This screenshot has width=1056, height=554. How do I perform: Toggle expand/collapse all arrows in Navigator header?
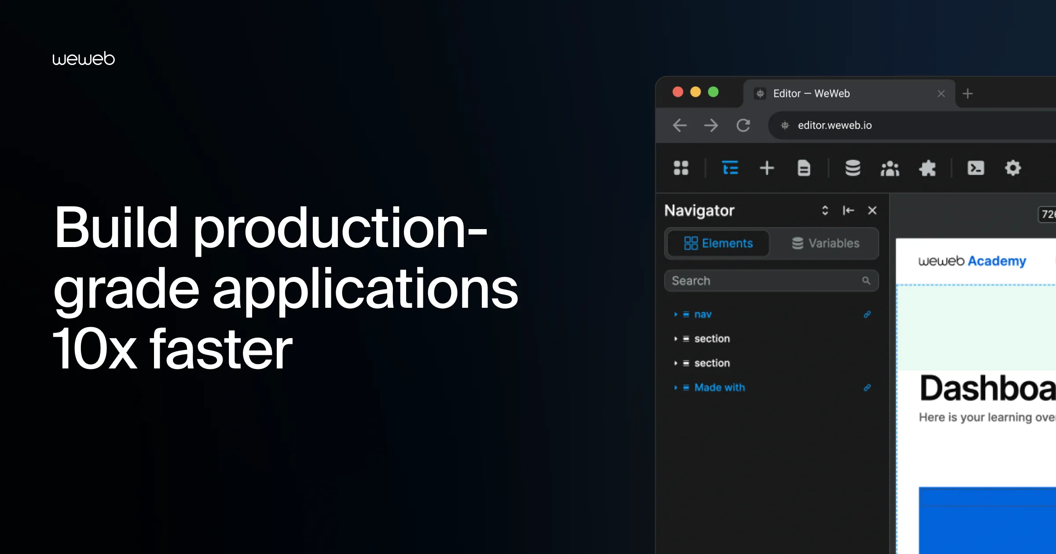point(825,211)
